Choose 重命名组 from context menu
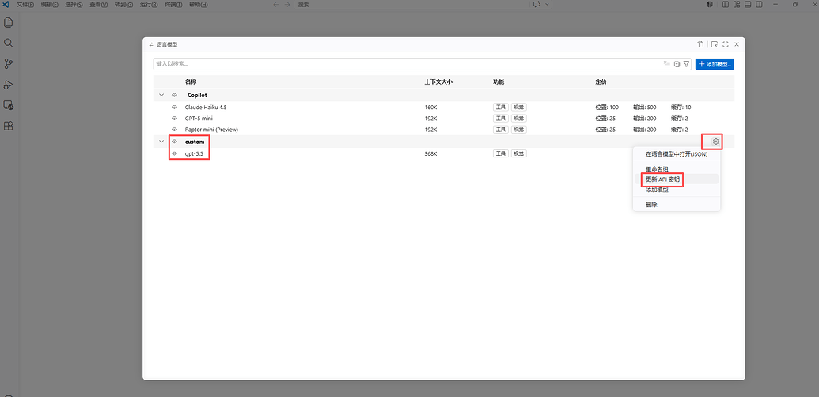 (677, 169)
